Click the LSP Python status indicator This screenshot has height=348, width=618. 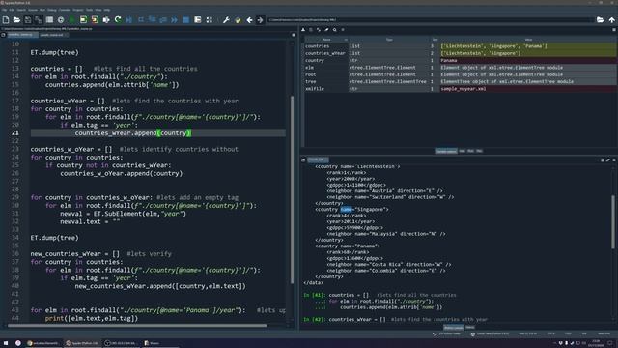click(446, 333)
